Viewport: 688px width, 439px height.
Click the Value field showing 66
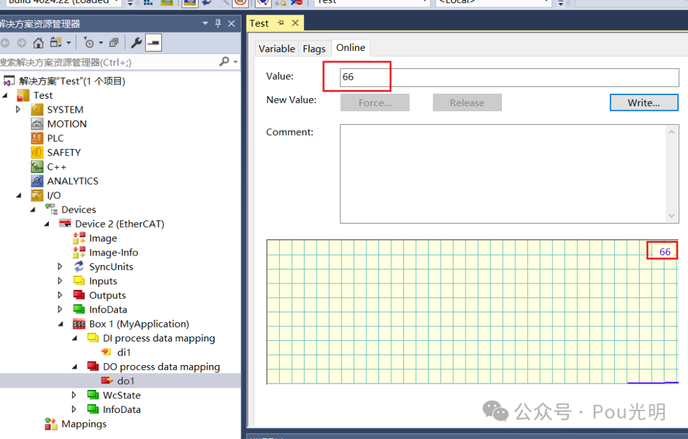(510, 77)
